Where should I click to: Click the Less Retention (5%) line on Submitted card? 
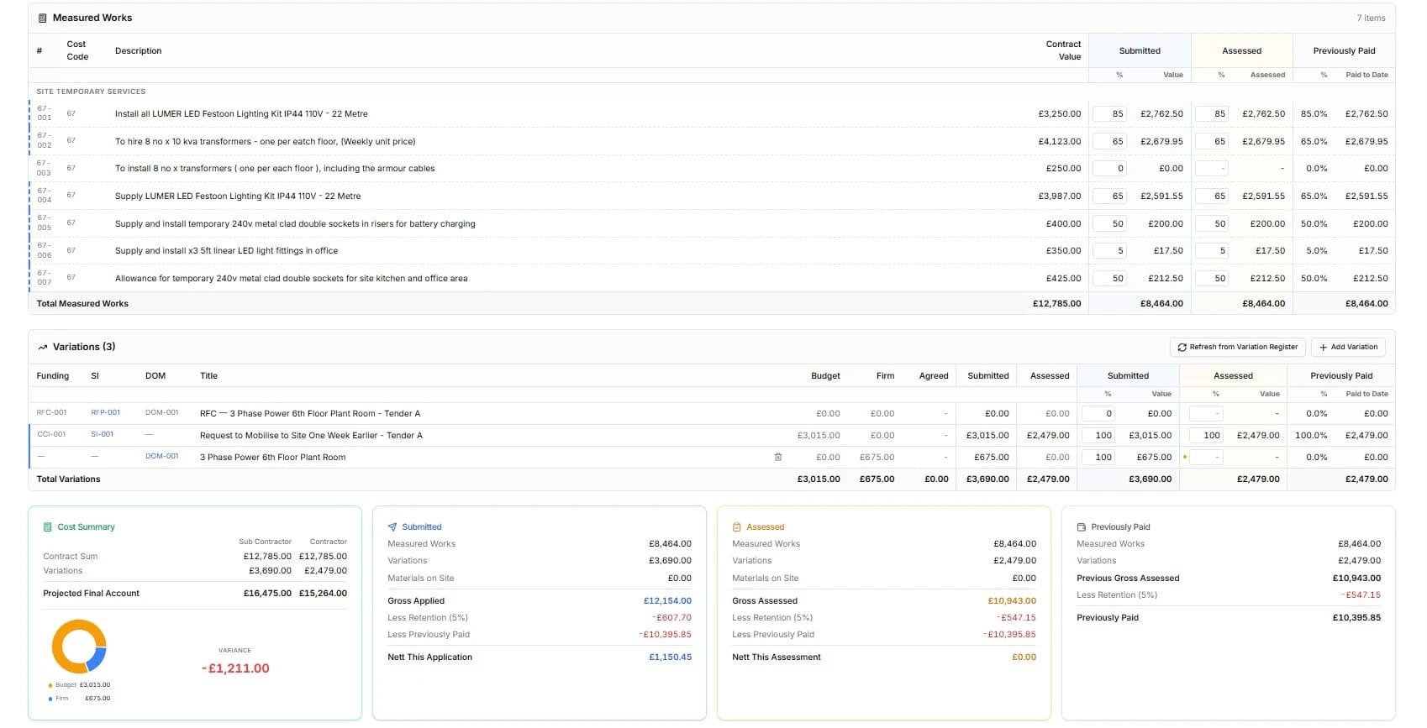point(540,617)
